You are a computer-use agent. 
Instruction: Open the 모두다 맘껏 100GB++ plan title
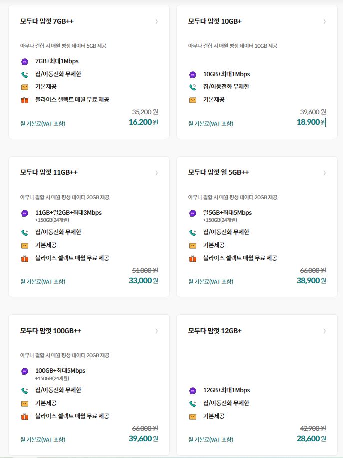coord(51,331)
